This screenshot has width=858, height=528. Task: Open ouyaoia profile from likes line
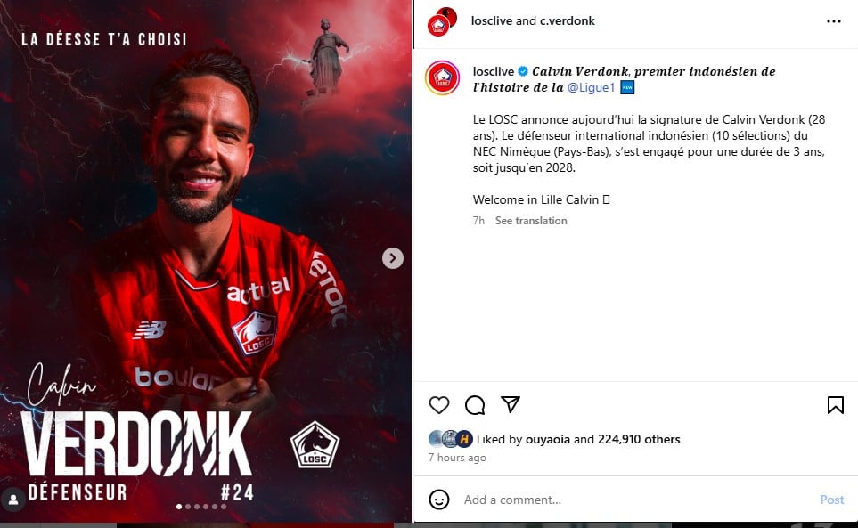click(548, 440)
